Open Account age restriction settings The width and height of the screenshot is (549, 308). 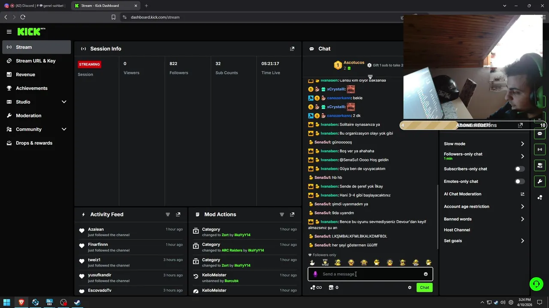pos(484,207)
